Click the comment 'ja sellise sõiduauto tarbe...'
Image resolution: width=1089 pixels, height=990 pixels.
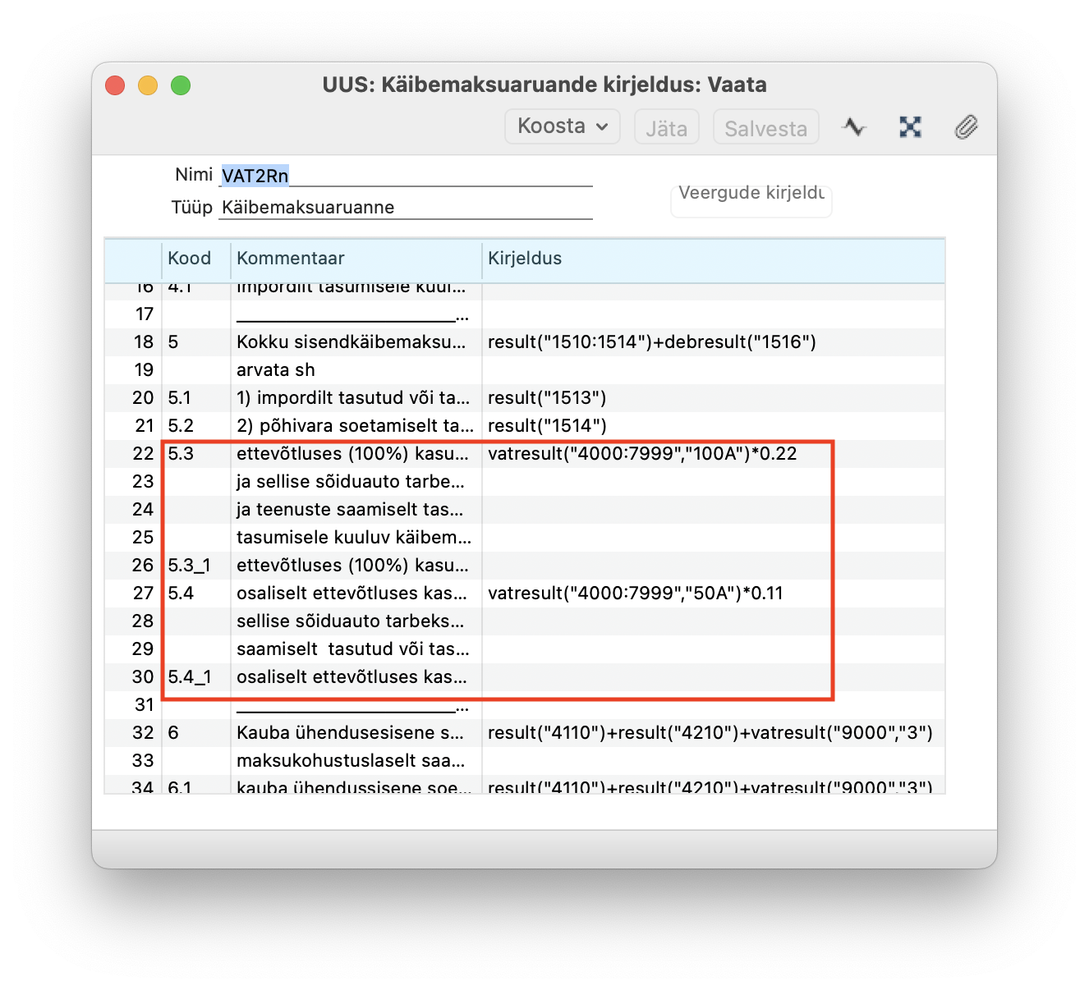[x=351, y=482]
